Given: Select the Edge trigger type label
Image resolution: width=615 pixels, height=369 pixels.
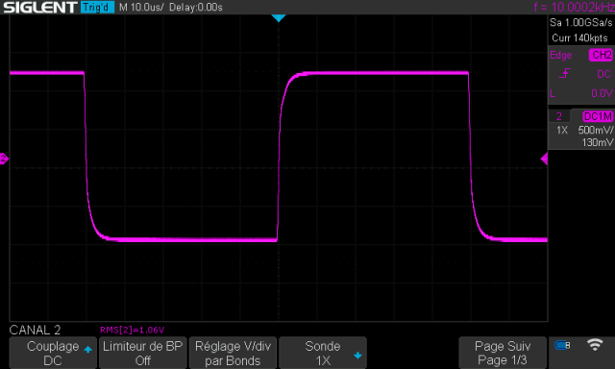Looking at the screenshot, I should pos(560,56).
